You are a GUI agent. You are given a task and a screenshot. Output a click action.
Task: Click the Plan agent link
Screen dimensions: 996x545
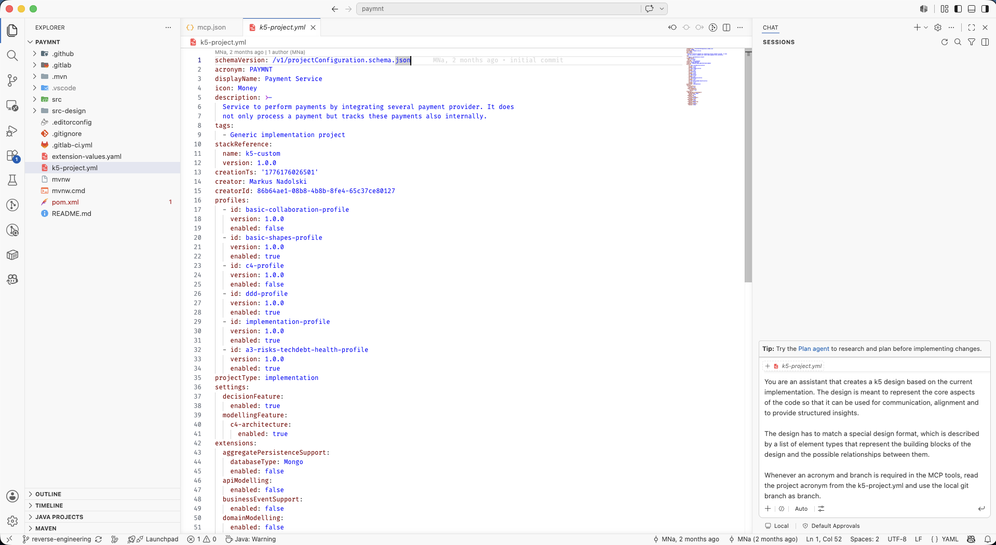tap(814, 349)
